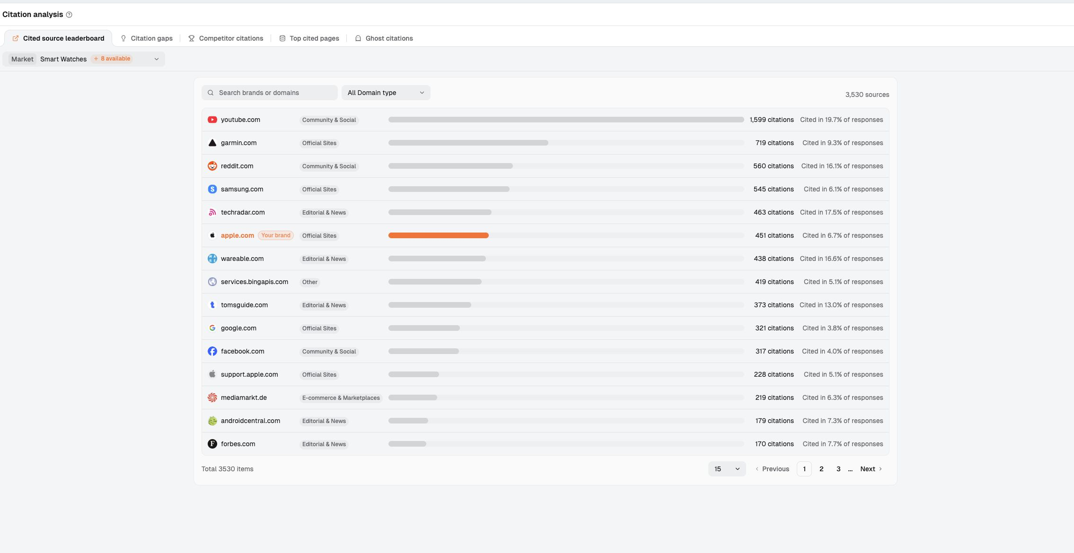Click the tomsguide.com domain name
1074x553 pixels.
(245, 305)
